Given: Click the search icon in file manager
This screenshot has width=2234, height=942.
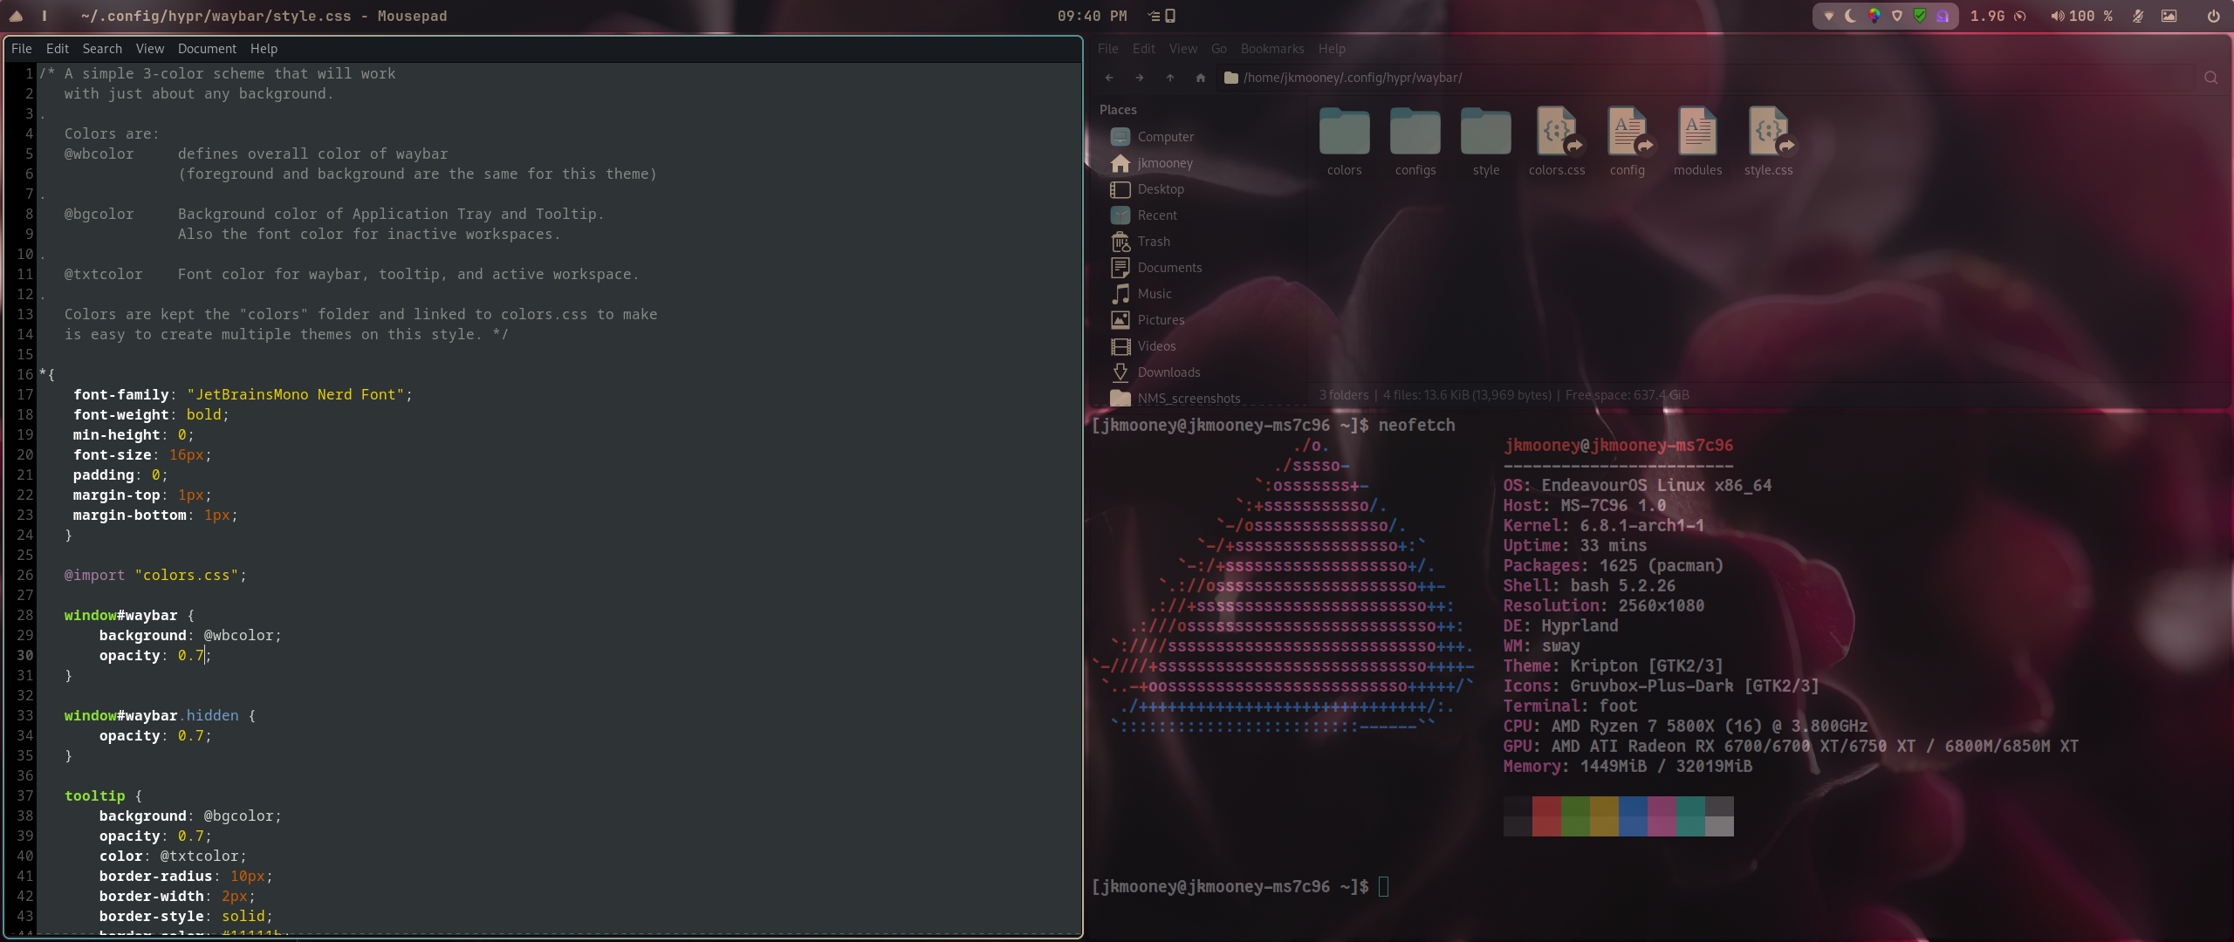Looking at the screenshot, I should pos(2210,78).
